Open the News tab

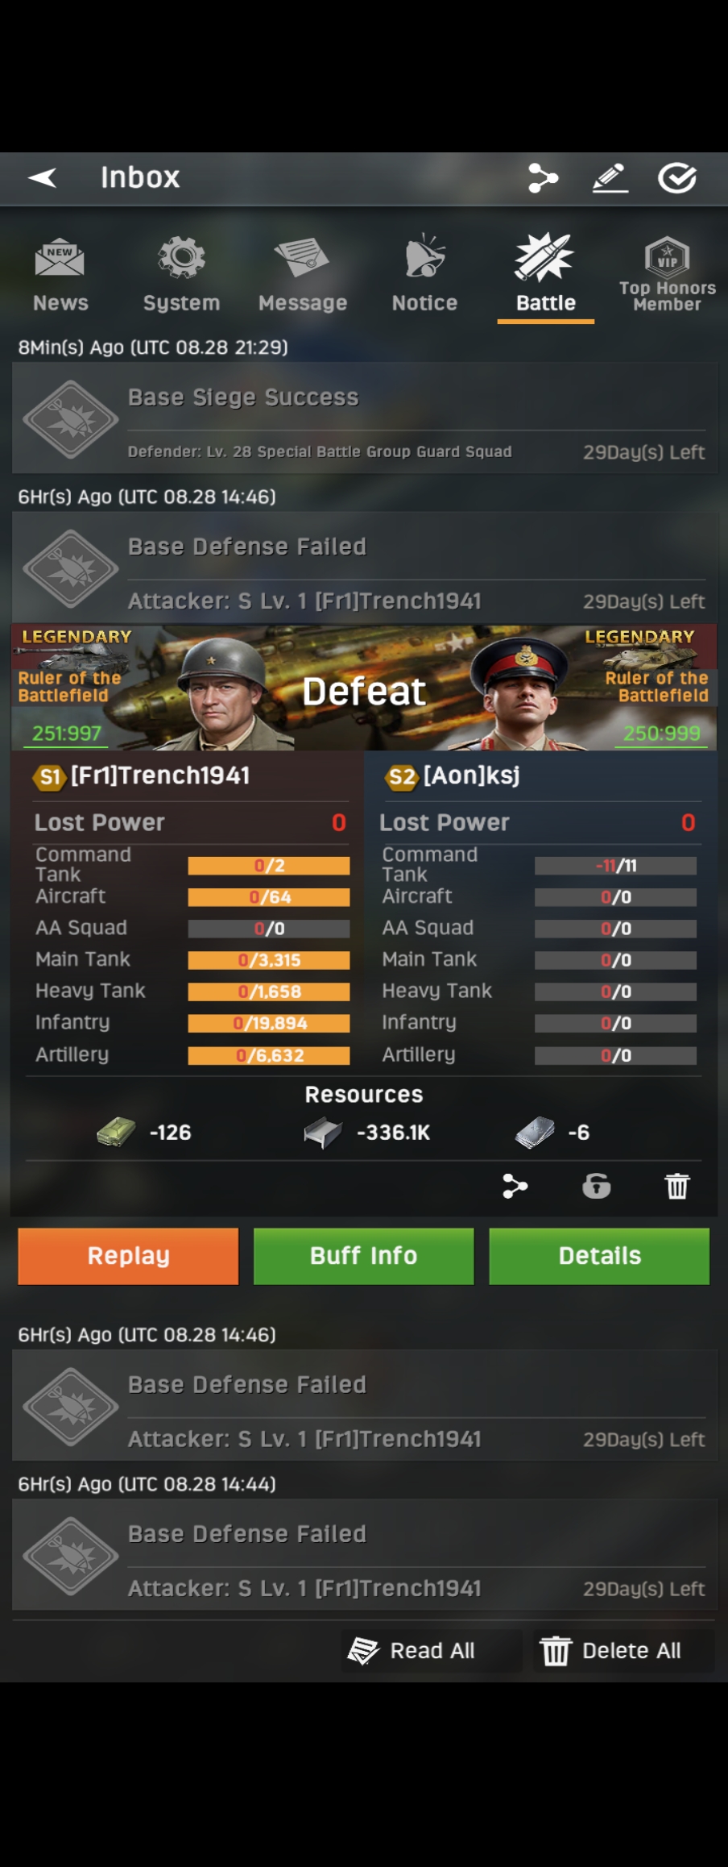tap(60, 275)
